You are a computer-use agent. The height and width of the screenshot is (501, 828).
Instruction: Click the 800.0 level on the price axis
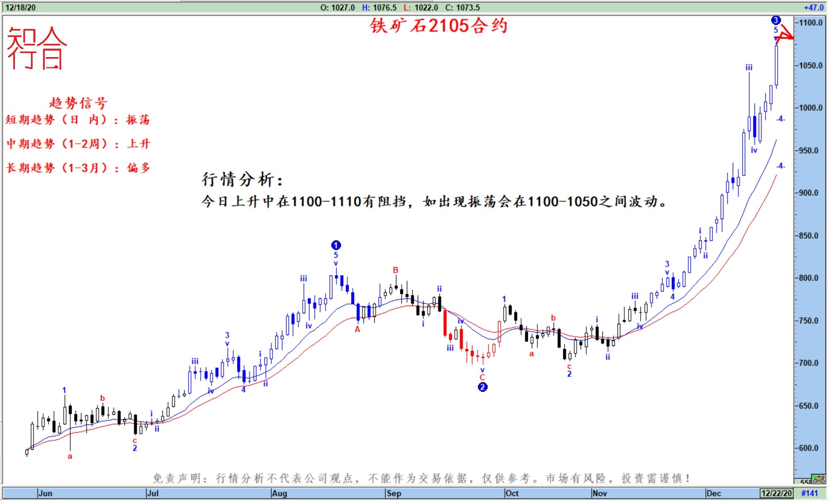(x=808, y=278)
